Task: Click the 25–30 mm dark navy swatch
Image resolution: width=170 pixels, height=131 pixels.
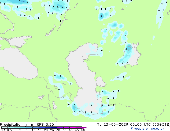Action: tap(54, 128)
